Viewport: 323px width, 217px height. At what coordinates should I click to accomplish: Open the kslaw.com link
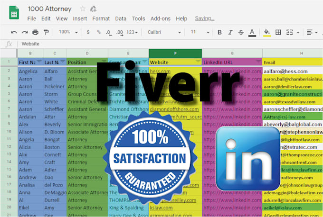pyautogui.click(x=161, y=208)
